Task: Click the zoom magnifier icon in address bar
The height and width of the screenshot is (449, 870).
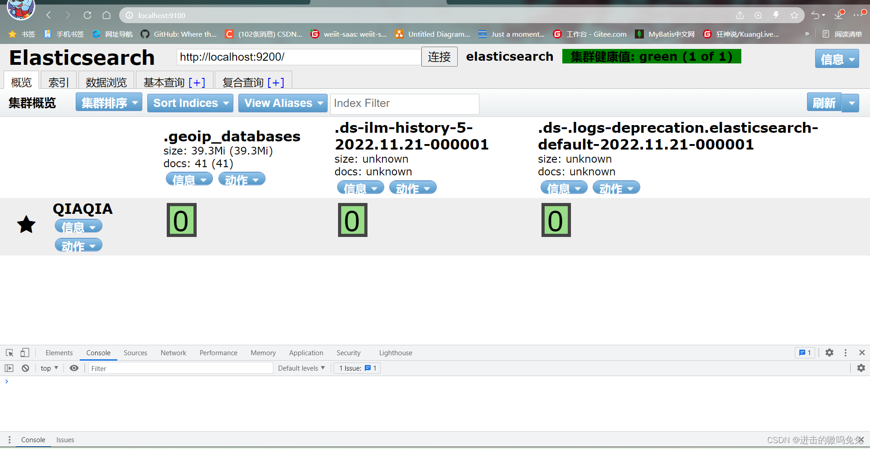Action: (x=758, y=15)
